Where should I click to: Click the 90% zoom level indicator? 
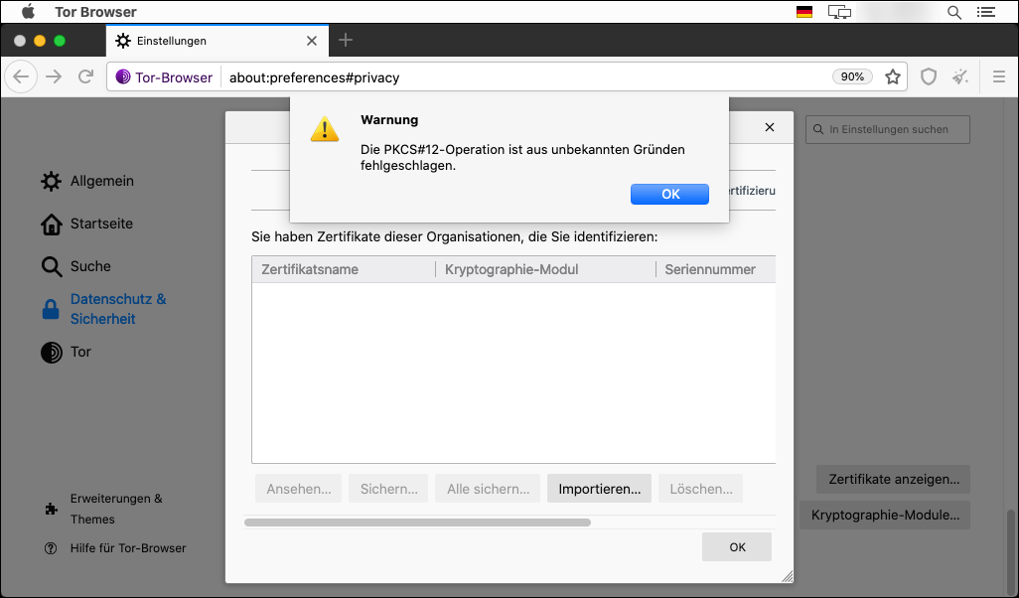(852, 77)
